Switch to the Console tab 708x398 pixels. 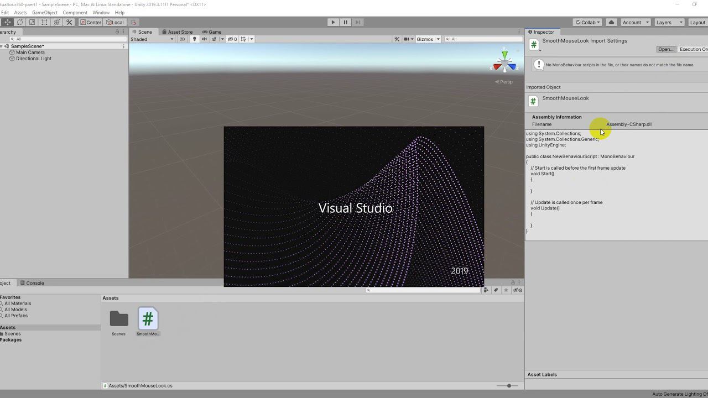[32, 283]
